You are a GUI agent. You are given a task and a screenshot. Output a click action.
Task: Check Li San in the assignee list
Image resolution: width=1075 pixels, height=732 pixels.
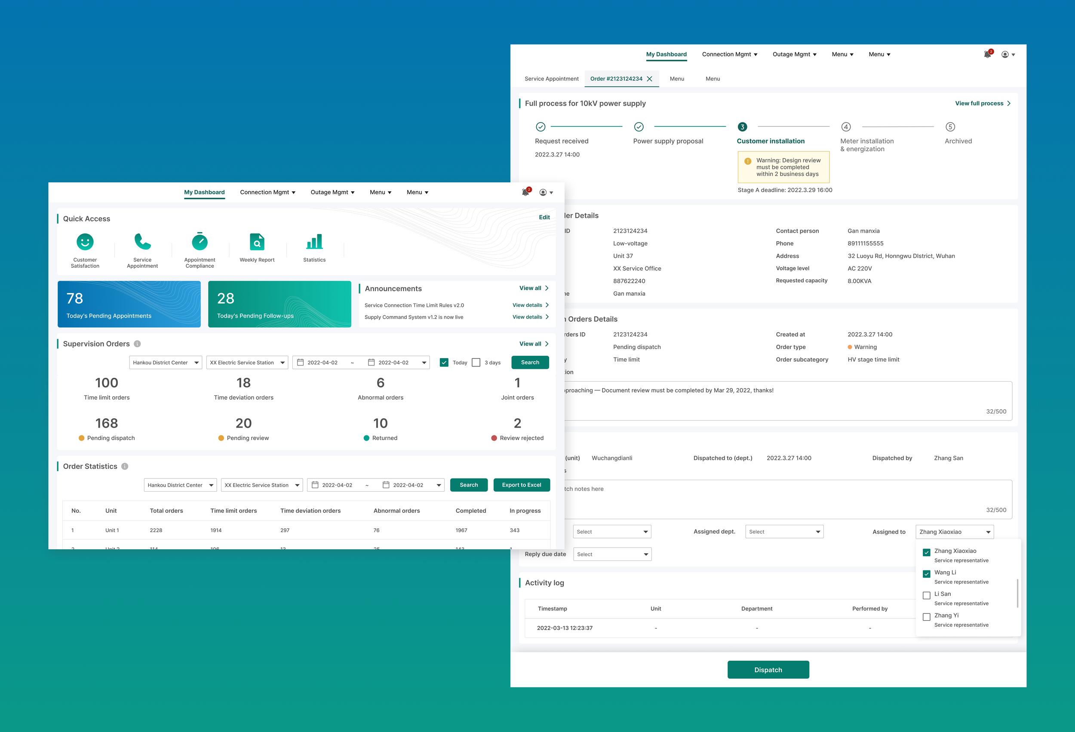[x=927, y=596]
